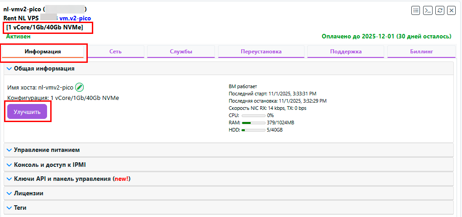Select the Информация tab

[43, 52]
